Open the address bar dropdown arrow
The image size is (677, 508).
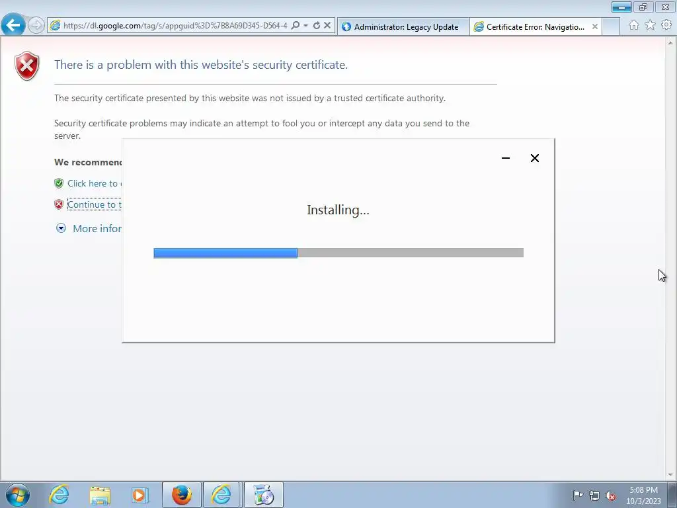[x=305, y=26]
